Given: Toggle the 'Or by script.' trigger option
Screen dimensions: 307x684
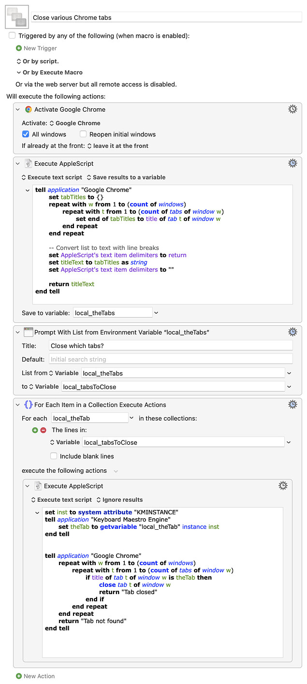Looking at the screenshot, I should pyautogui.click(x=37, y=61).
